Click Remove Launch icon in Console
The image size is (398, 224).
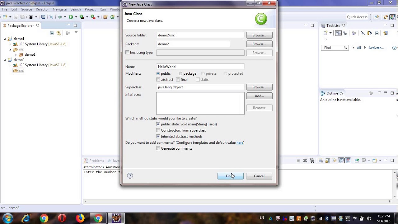point(305,161)
